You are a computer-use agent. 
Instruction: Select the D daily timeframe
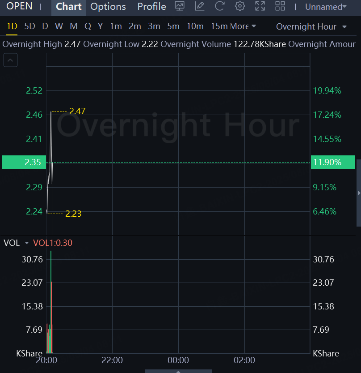click(45, 26)
